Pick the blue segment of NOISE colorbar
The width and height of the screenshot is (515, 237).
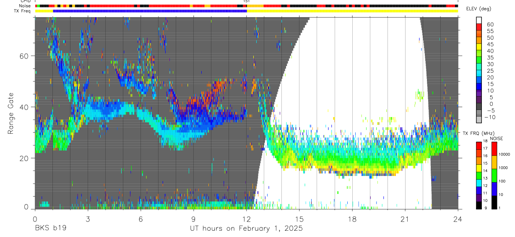point(494,189)
